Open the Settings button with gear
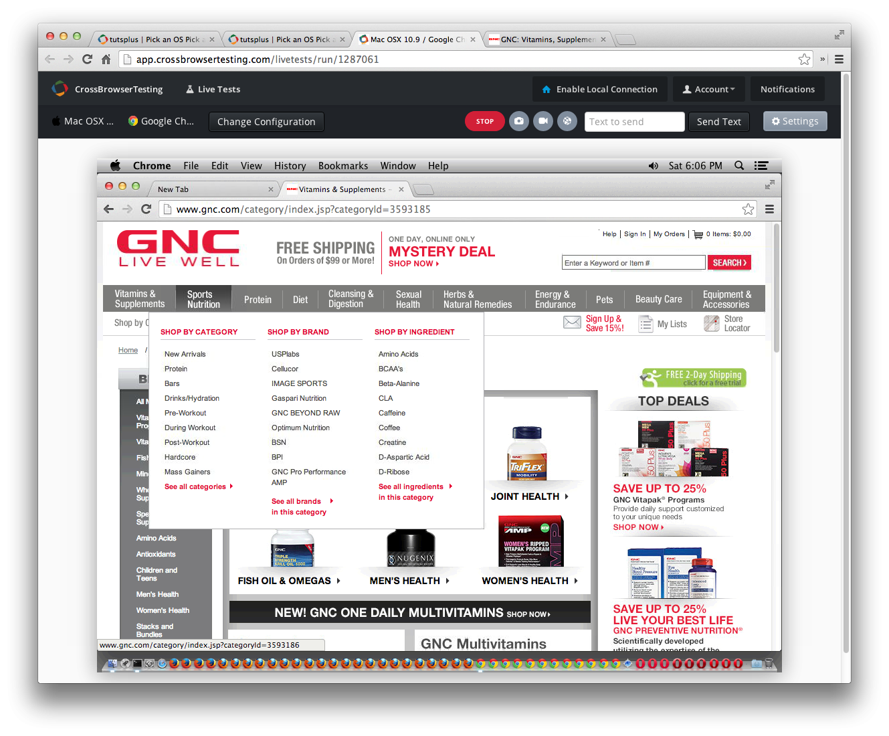889x736 pixels. [x=795, y=121]
